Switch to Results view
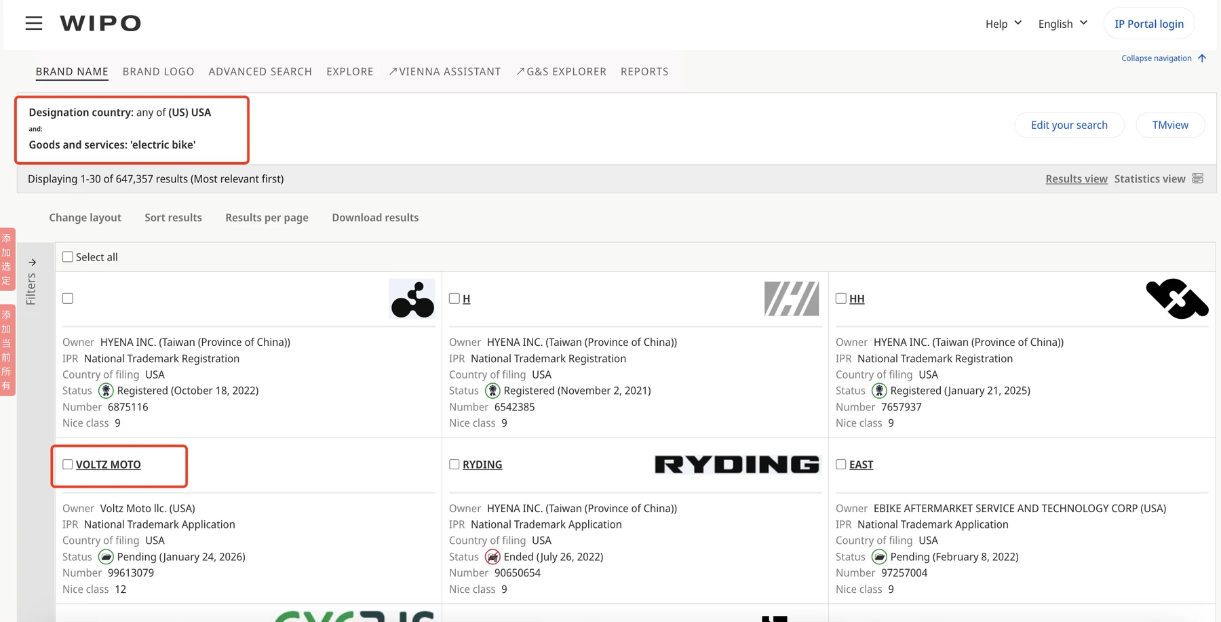 pyautogui.click(x=1077, y=179)
